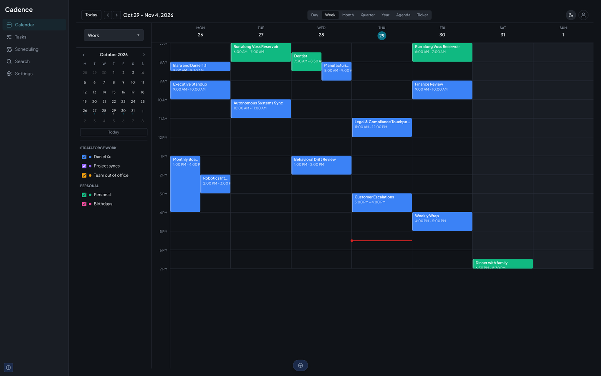
Task: Open the Finance Review event
Action: click(442, 90)
